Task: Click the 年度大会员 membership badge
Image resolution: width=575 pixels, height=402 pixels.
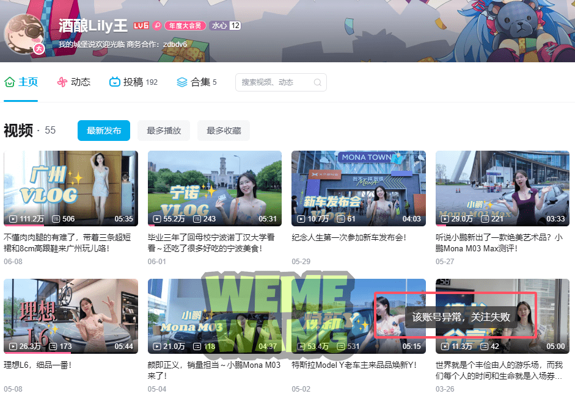Action: click(x=186, y=26)
